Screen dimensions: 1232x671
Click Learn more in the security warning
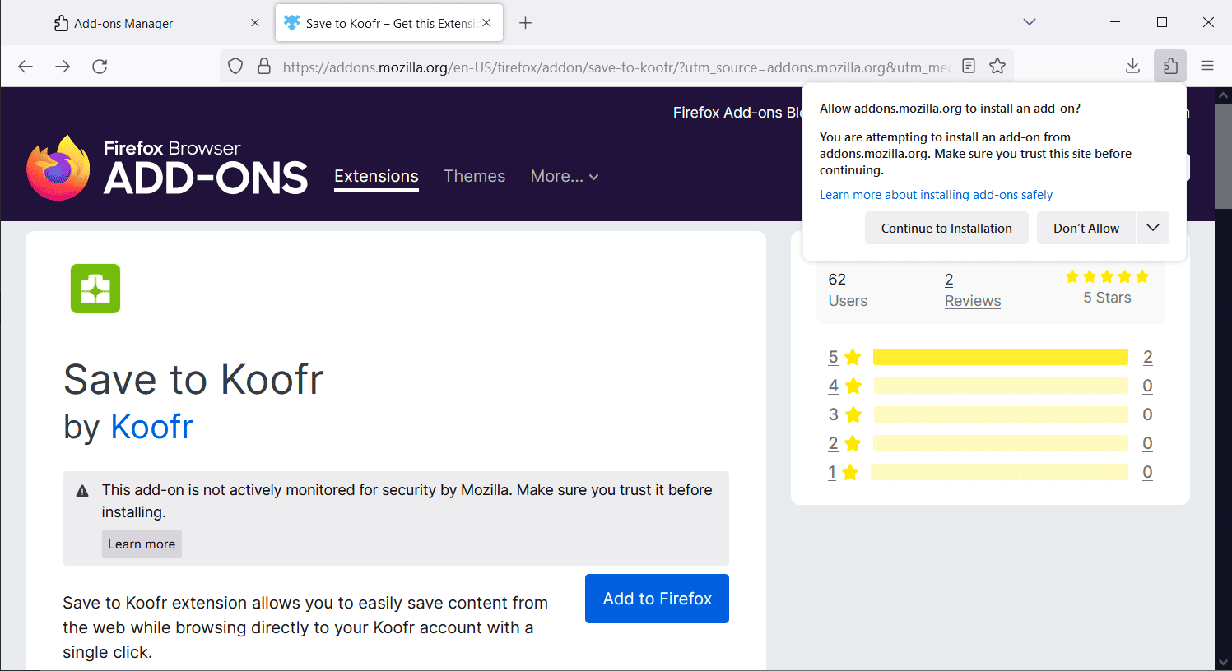142,544
